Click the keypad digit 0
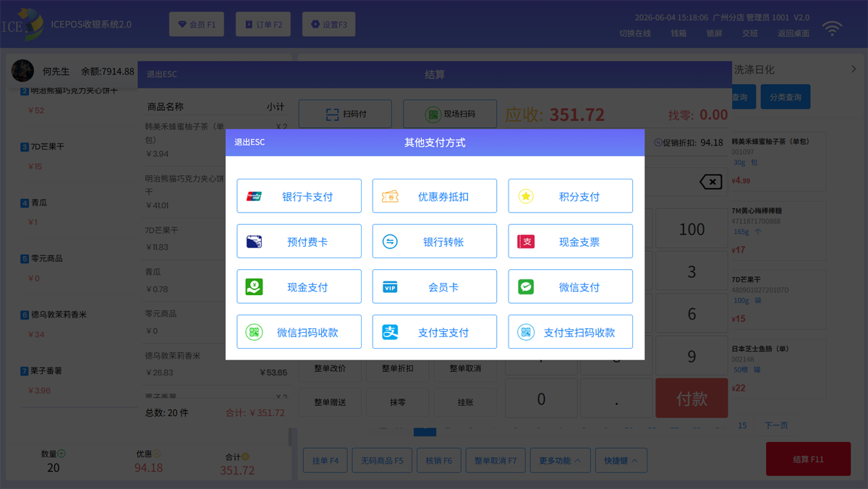The image size is (868, 489). pyautogui.click(x=541, y=399)
